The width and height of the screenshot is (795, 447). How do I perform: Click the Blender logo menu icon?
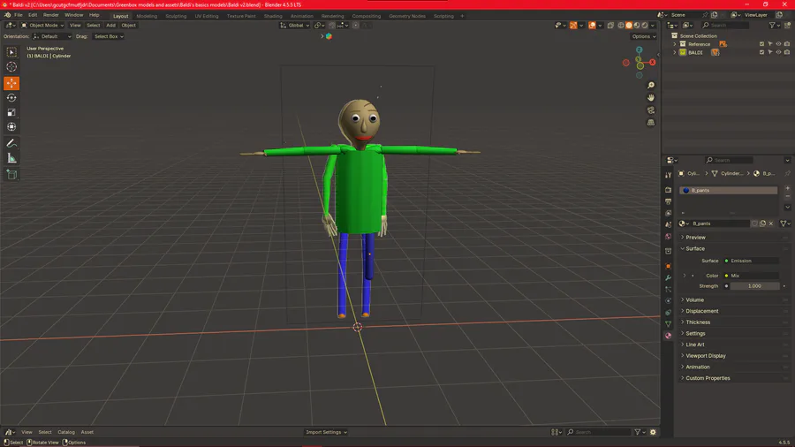pyautogui.click(x=8, y=15)
